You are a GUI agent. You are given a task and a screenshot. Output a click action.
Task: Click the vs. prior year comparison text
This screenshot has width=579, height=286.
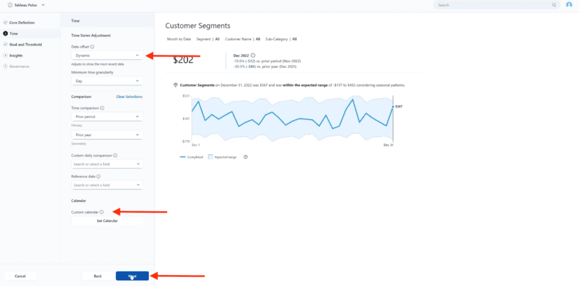tap(265, 67)
